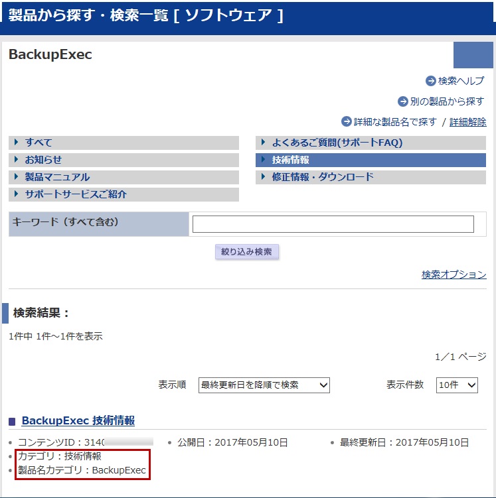The width and height of the screenshot is (496, 498).
Task: Click the 詳細解除 link
Action: pos(467,122)
